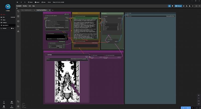The height and width of the screenshot is (109, 201).
Task: Open the node library book icon
Action: point(18,16)
